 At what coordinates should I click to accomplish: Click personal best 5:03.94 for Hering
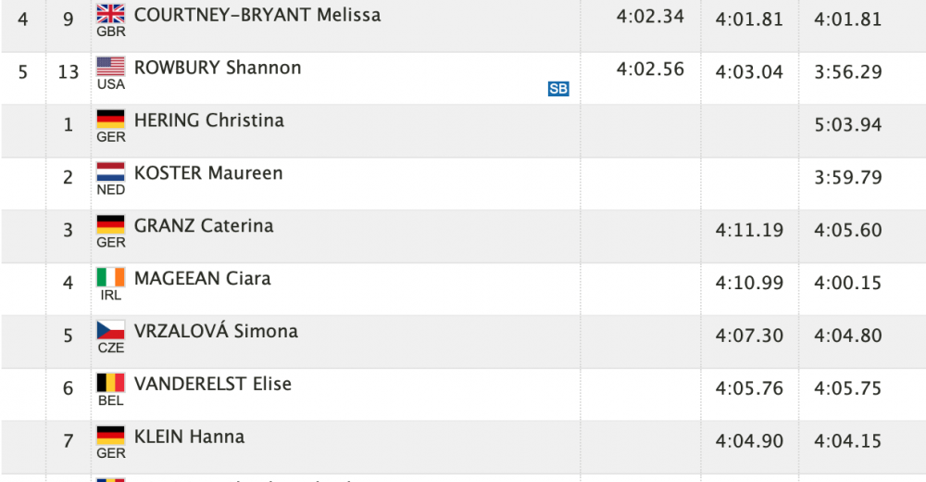point(848,125)
